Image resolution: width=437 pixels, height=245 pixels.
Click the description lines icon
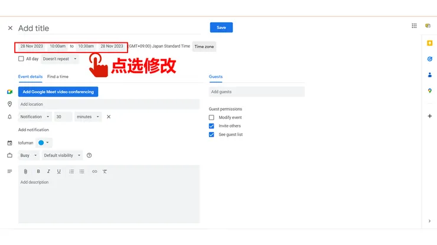tap(10, 171)
